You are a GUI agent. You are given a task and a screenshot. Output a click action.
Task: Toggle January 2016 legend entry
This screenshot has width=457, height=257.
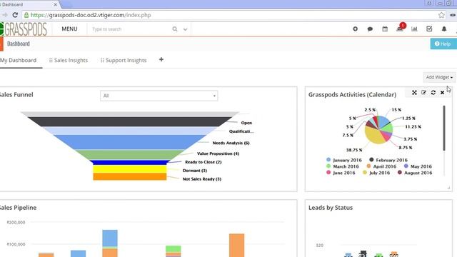click(x=344, y=160)
